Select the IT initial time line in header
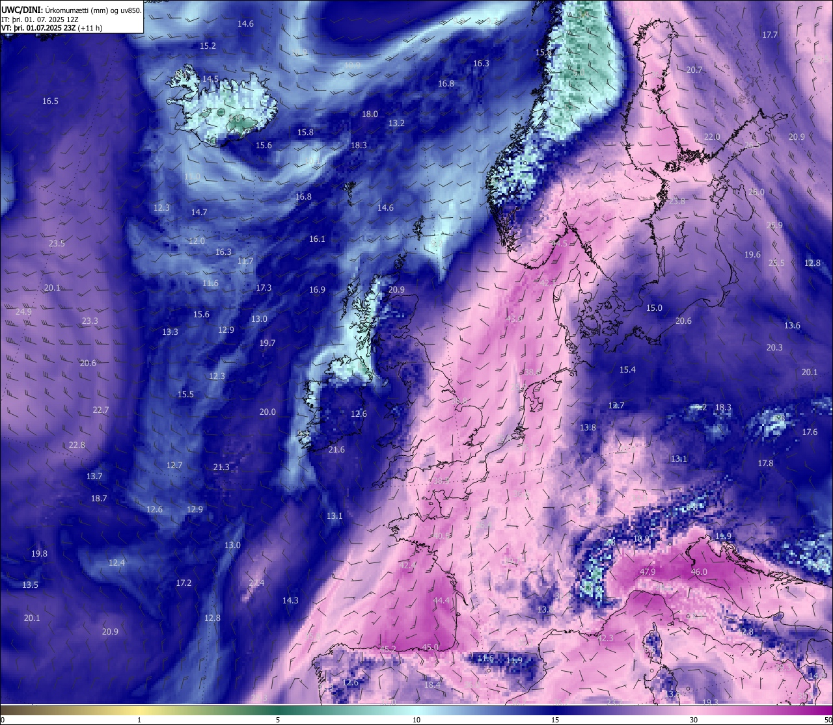The width and height of the screenshot is (833, 725). [40, 20]
